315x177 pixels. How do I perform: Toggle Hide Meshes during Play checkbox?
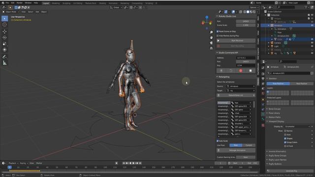pos(218,36)
